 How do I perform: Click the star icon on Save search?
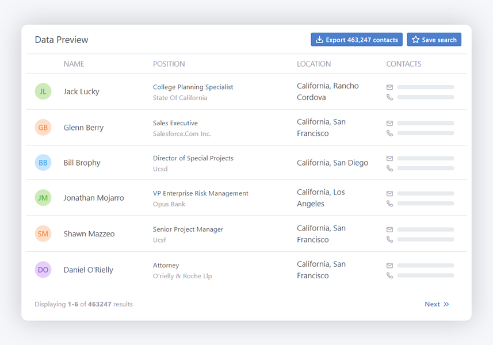(x=415, y=40)
